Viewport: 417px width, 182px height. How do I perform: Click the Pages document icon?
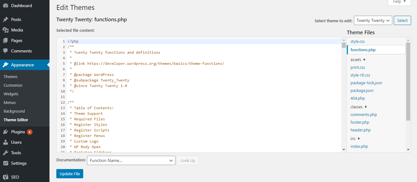(6, 40)
